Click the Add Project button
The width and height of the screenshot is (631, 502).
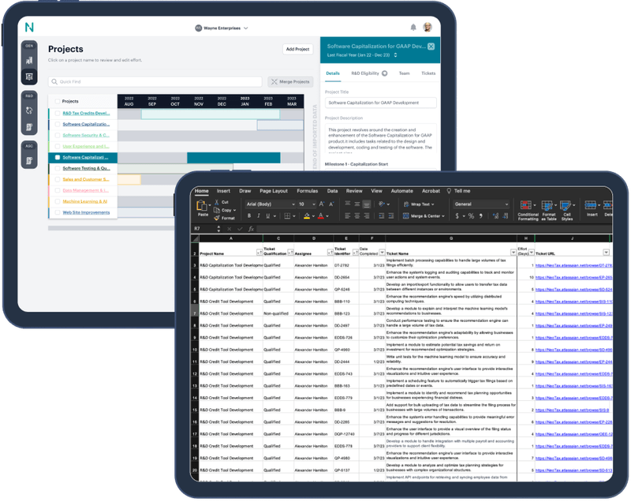tap(297, 49)
